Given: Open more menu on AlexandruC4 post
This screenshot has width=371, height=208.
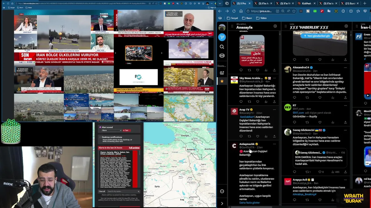Looking at the screenshot, I should 345,68.
